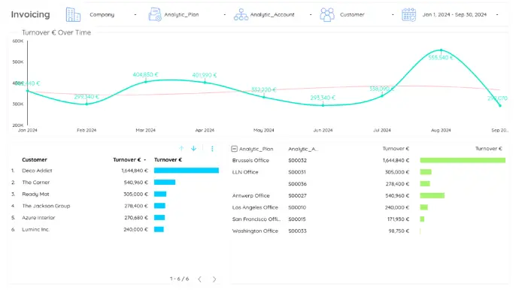Screen dimensions: 519x290
Task: Click the Feb 2024 data point on chart
Action: [86, 104]
